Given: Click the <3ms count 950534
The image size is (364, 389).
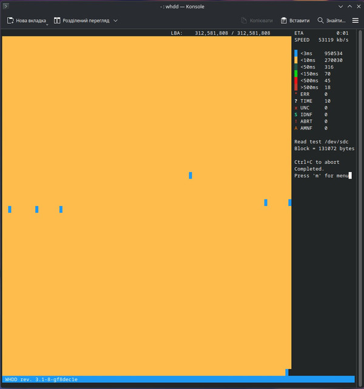Looking at the screenshot, I should 334,53.
